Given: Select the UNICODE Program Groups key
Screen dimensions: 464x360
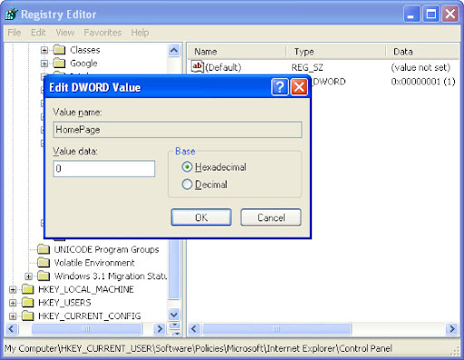Looking at the screenshot, I should click(106, 249).
